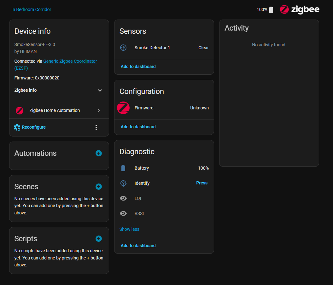Viewport: 333px width, 285px height.
Task: Click Reconfigure device button
Action: [30, 127]
